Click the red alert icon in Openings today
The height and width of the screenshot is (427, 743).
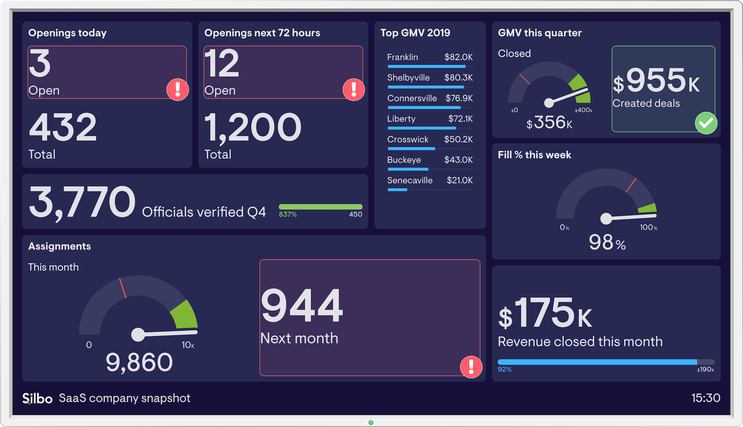point(178,90)
